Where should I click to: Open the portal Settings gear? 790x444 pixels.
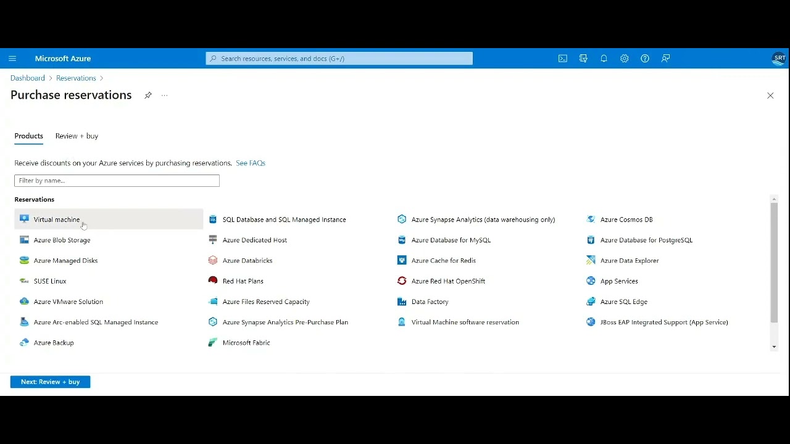tap(625, 59)
